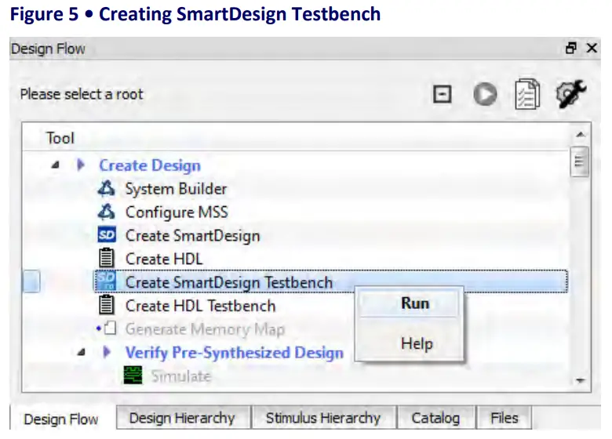Viewport: 612px width, 439px height.
Task: Close the Design Flow panel
Action: [592, 48]
